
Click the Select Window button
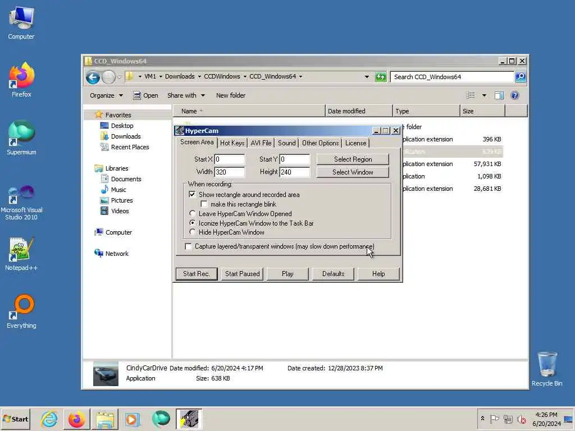coord(353,172)
